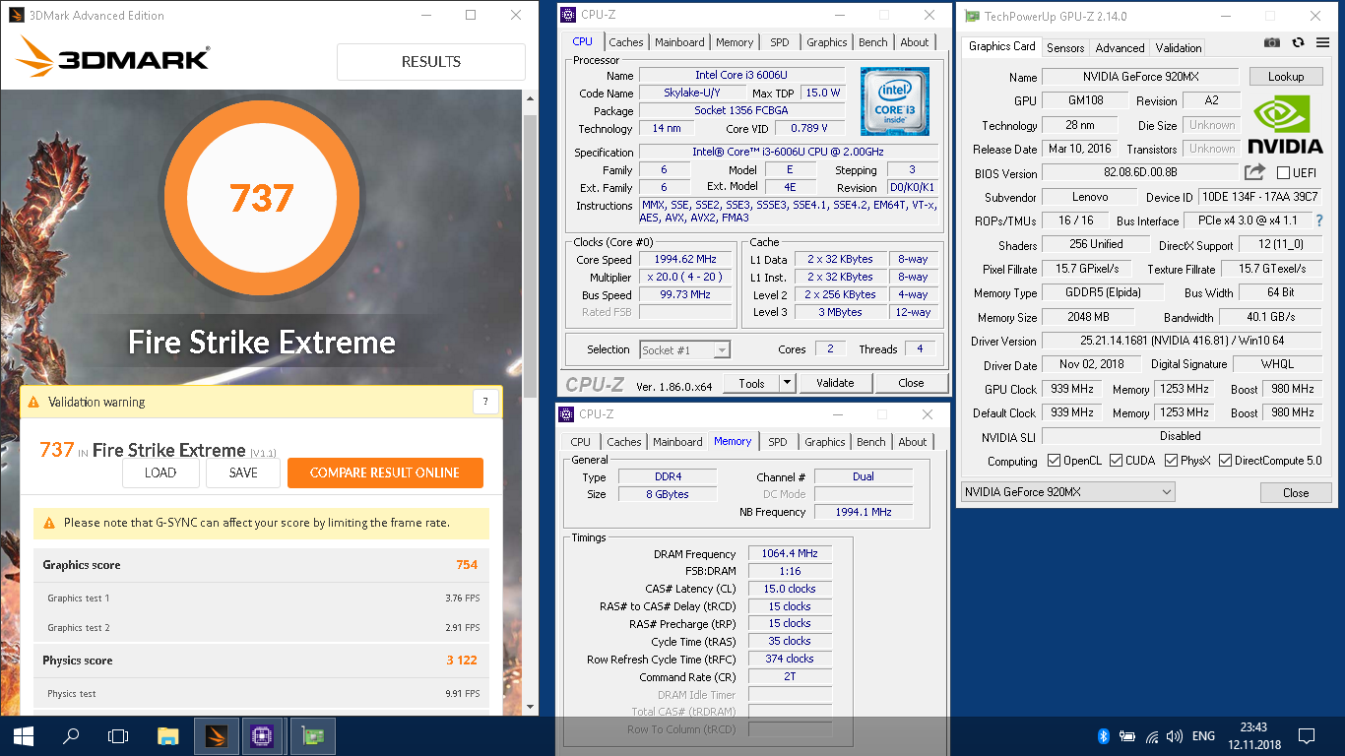Take a GPU-Z screenshot with camera icon
This screenshot has width=1345, height=756.
1272,42
